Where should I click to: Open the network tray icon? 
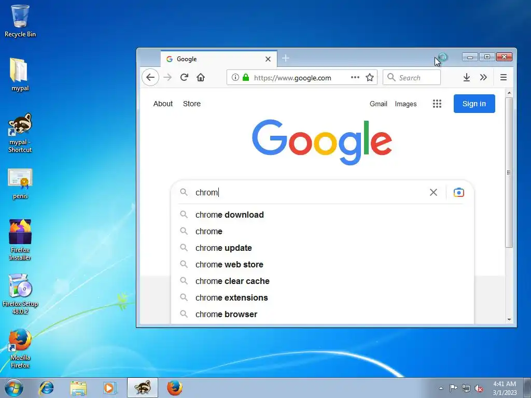466,388
